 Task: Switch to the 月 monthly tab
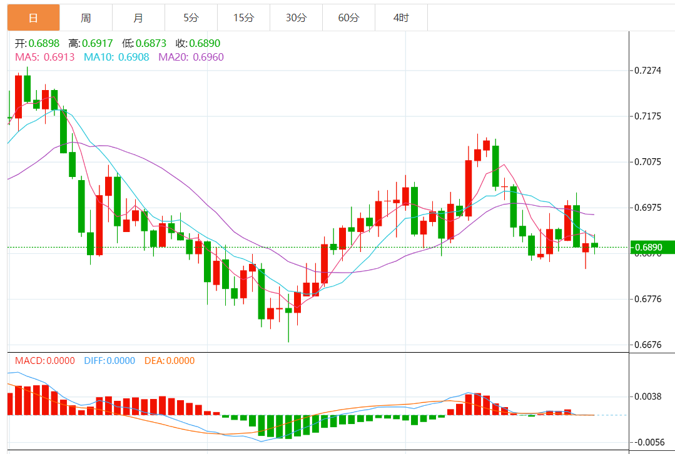pyautogui.click(x=139, y=18)
